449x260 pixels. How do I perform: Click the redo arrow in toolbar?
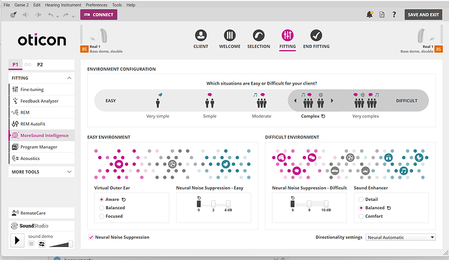click(66, 15)
